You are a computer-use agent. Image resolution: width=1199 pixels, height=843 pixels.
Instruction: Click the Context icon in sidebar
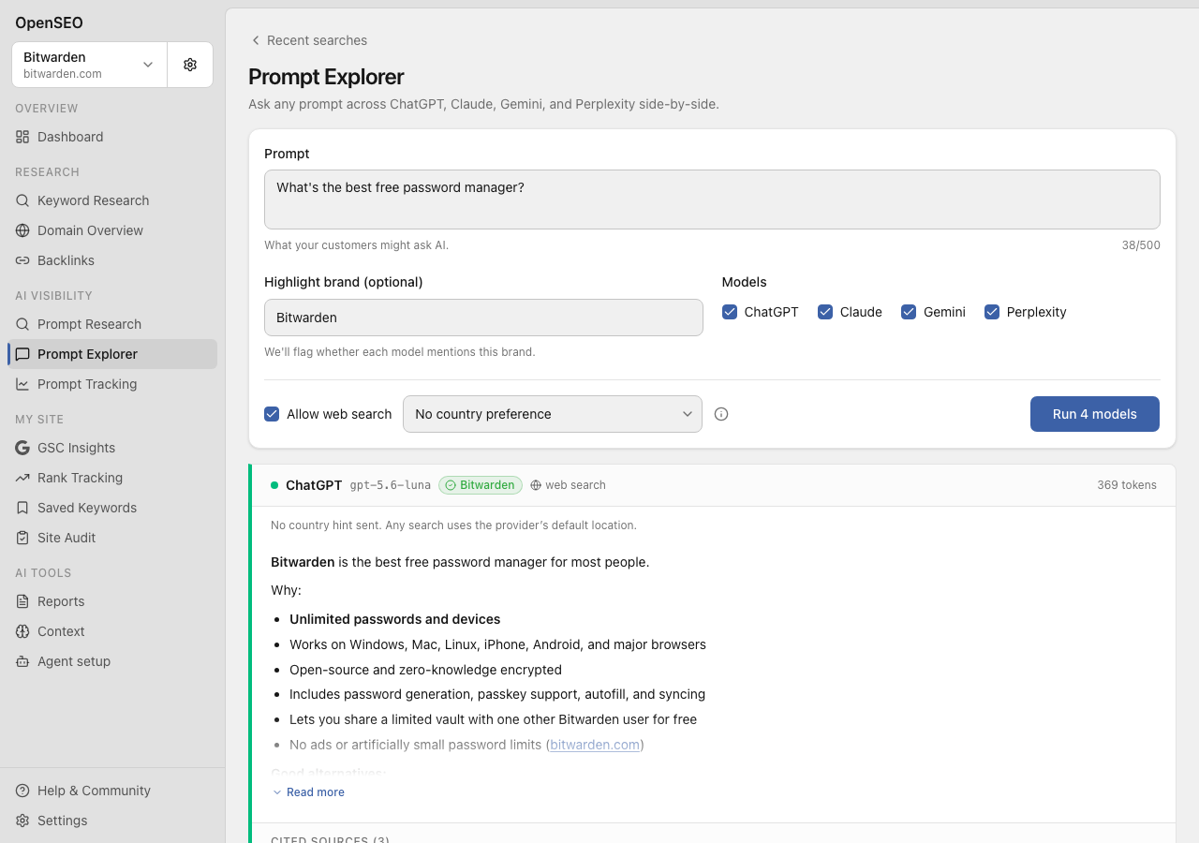pyautogui.click(x=22, y=631)
